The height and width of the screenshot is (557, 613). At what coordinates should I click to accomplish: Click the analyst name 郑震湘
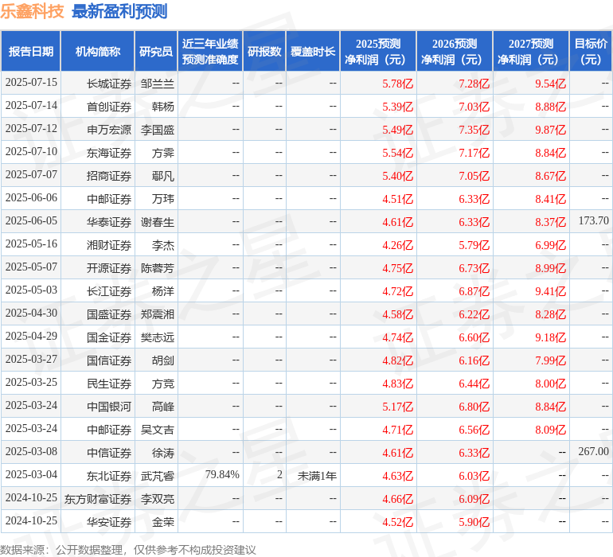coord(157,314)
